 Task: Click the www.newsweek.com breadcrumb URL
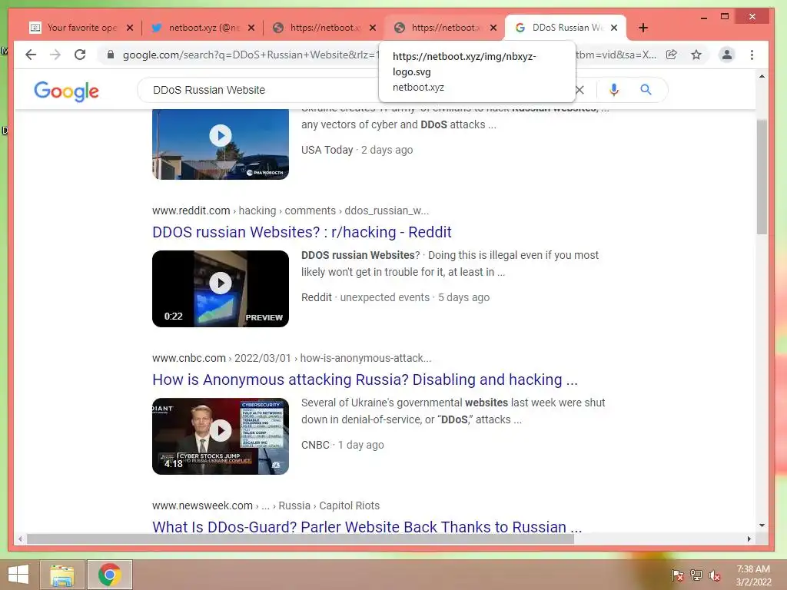[x=265, y=505]
